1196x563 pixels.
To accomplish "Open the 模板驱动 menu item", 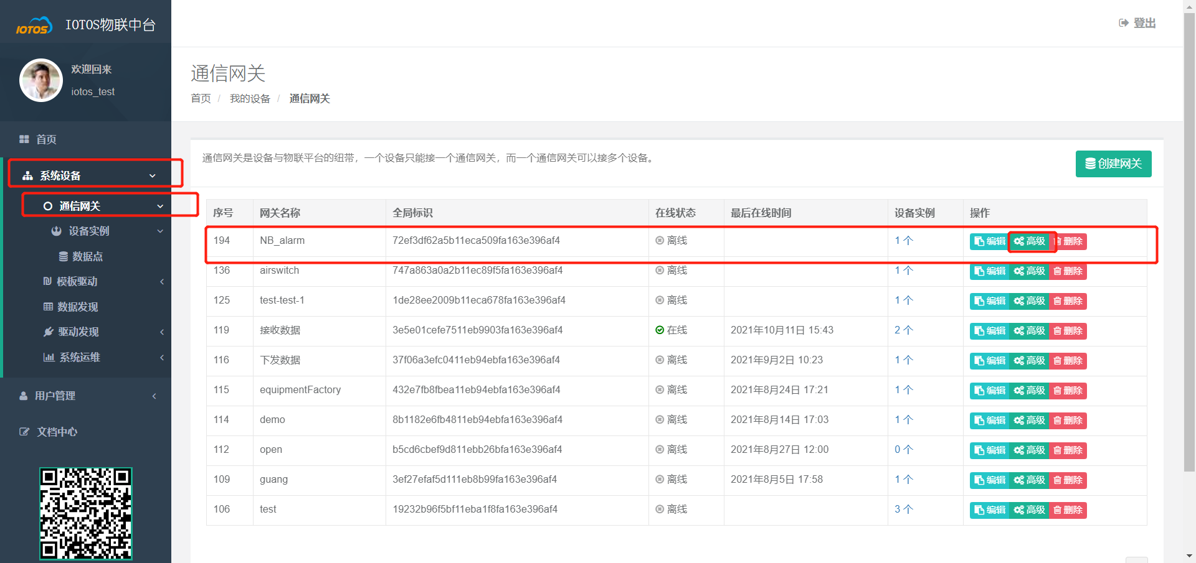I will pos(77,282).
